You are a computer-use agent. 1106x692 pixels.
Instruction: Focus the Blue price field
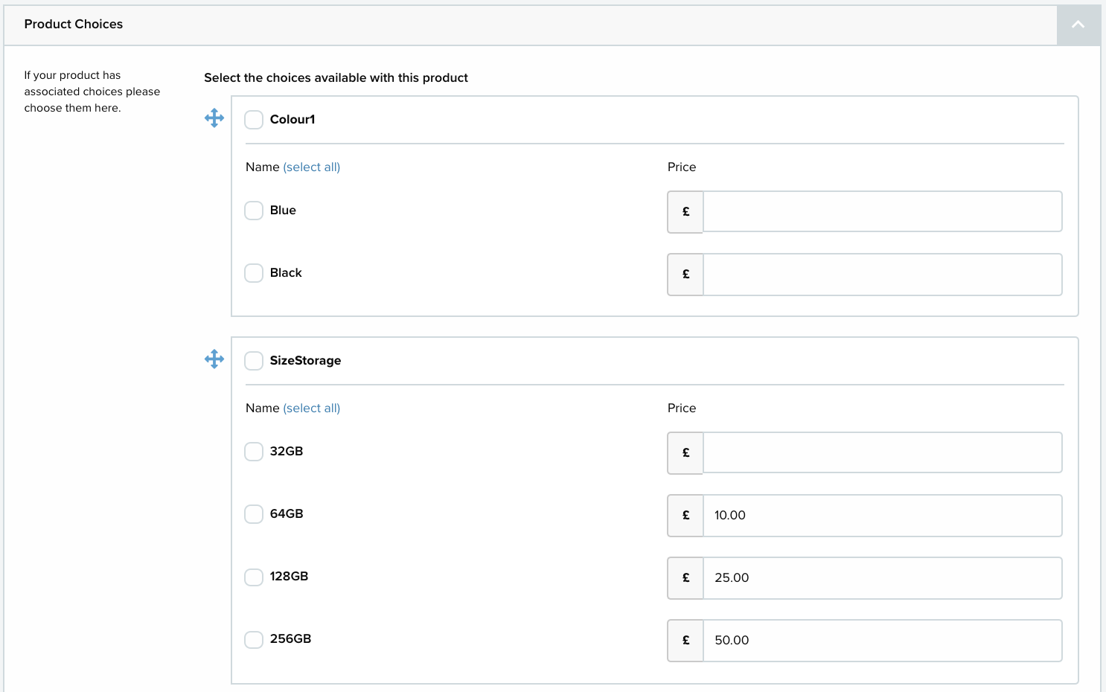(x=883, y=211)
